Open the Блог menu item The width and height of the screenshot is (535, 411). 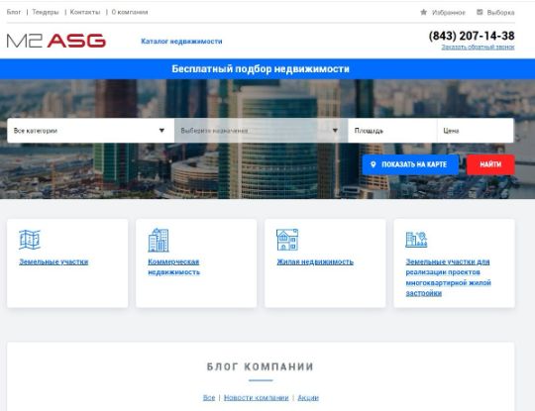[x=14, y=12]
